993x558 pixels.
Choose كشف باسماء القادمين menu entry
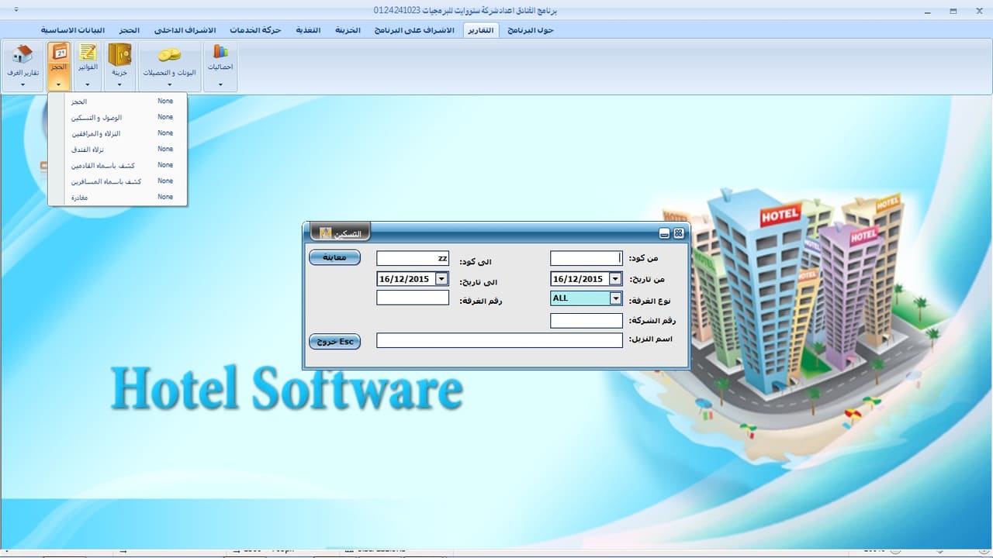click(118, 165)
